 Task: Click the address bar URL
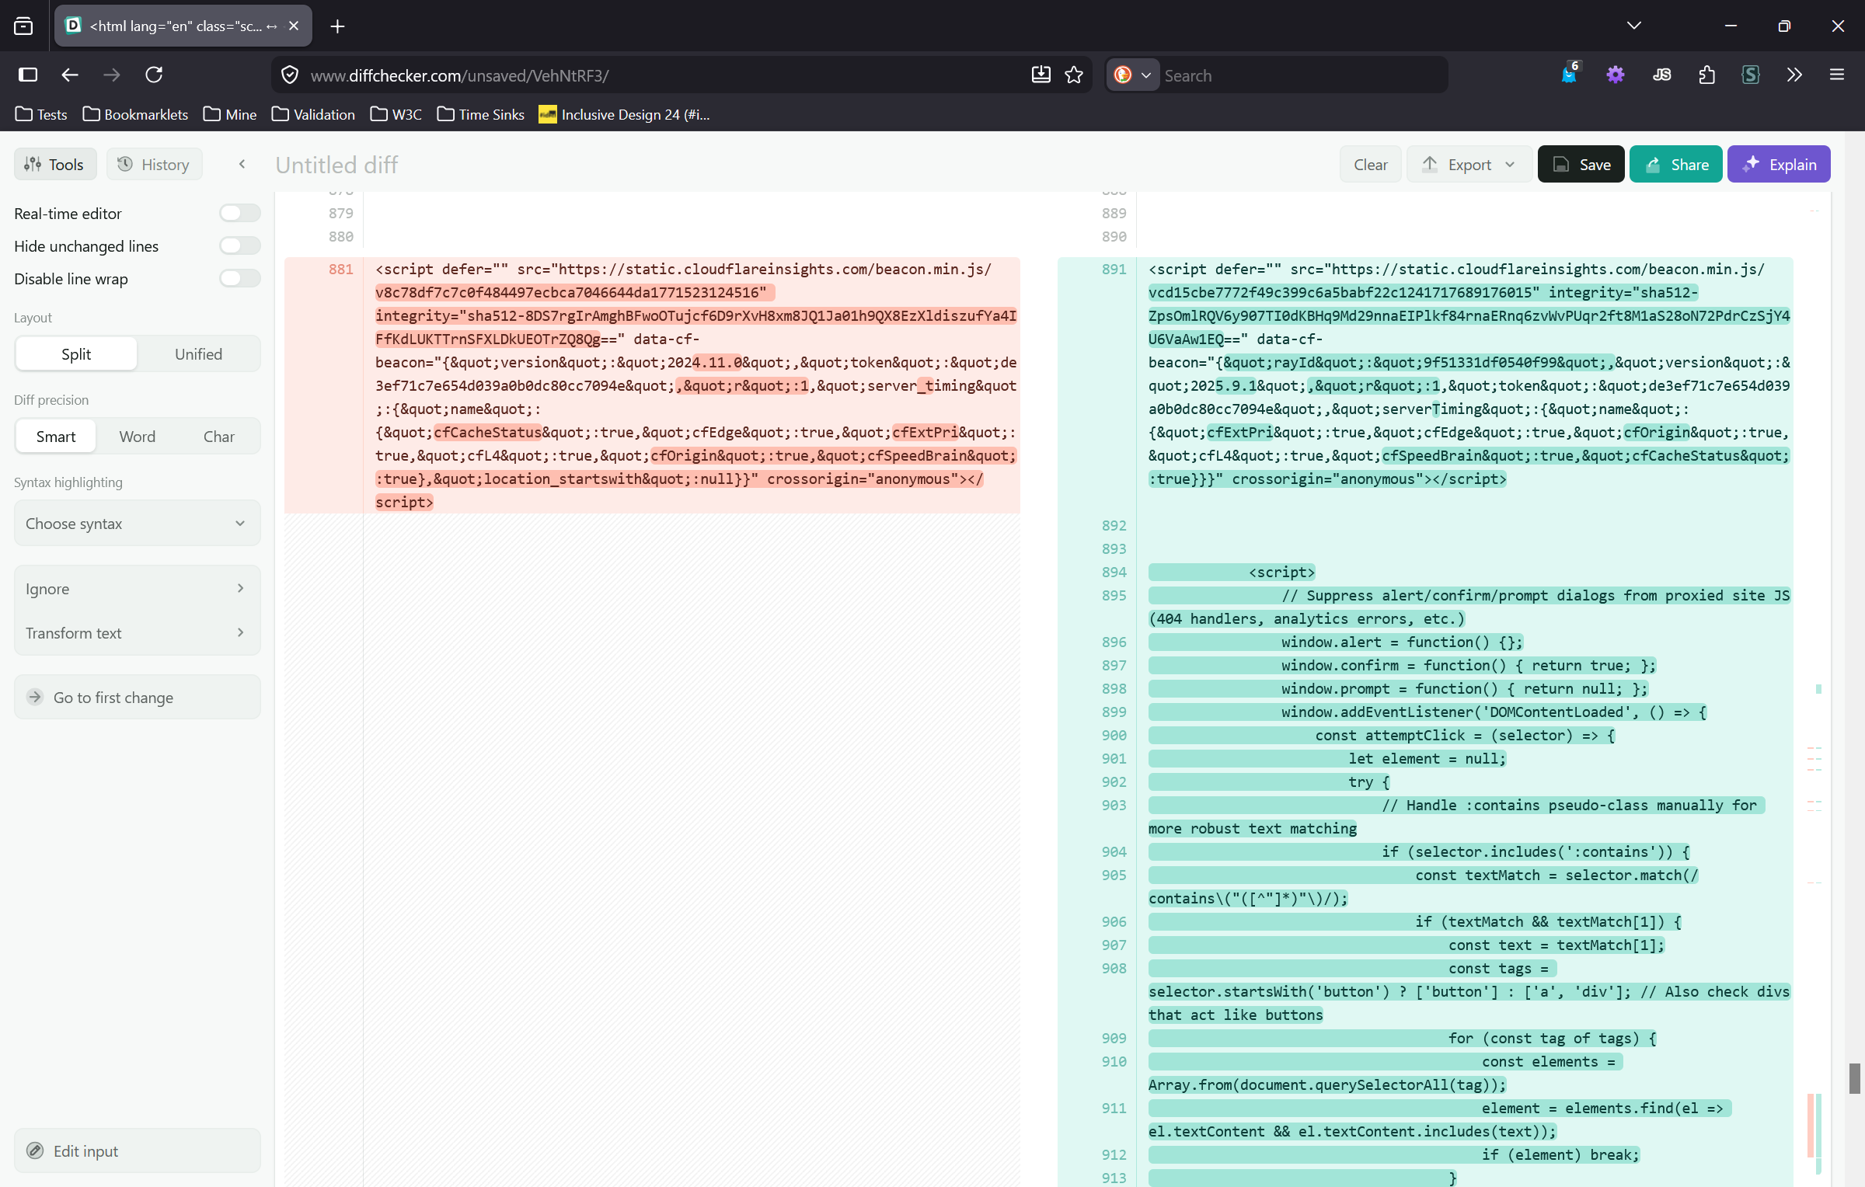pos(460,75)
